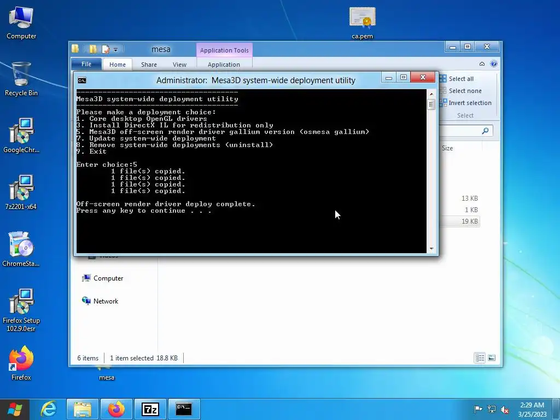Switch to the Share ribbon tab
The image size is (560, 420).
point(149,65)
